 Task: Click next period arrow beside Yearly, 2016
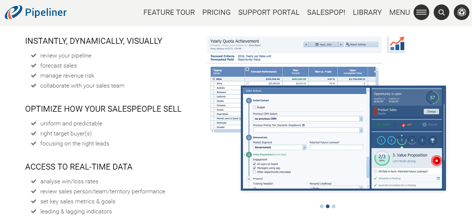[x=341, y=45]
